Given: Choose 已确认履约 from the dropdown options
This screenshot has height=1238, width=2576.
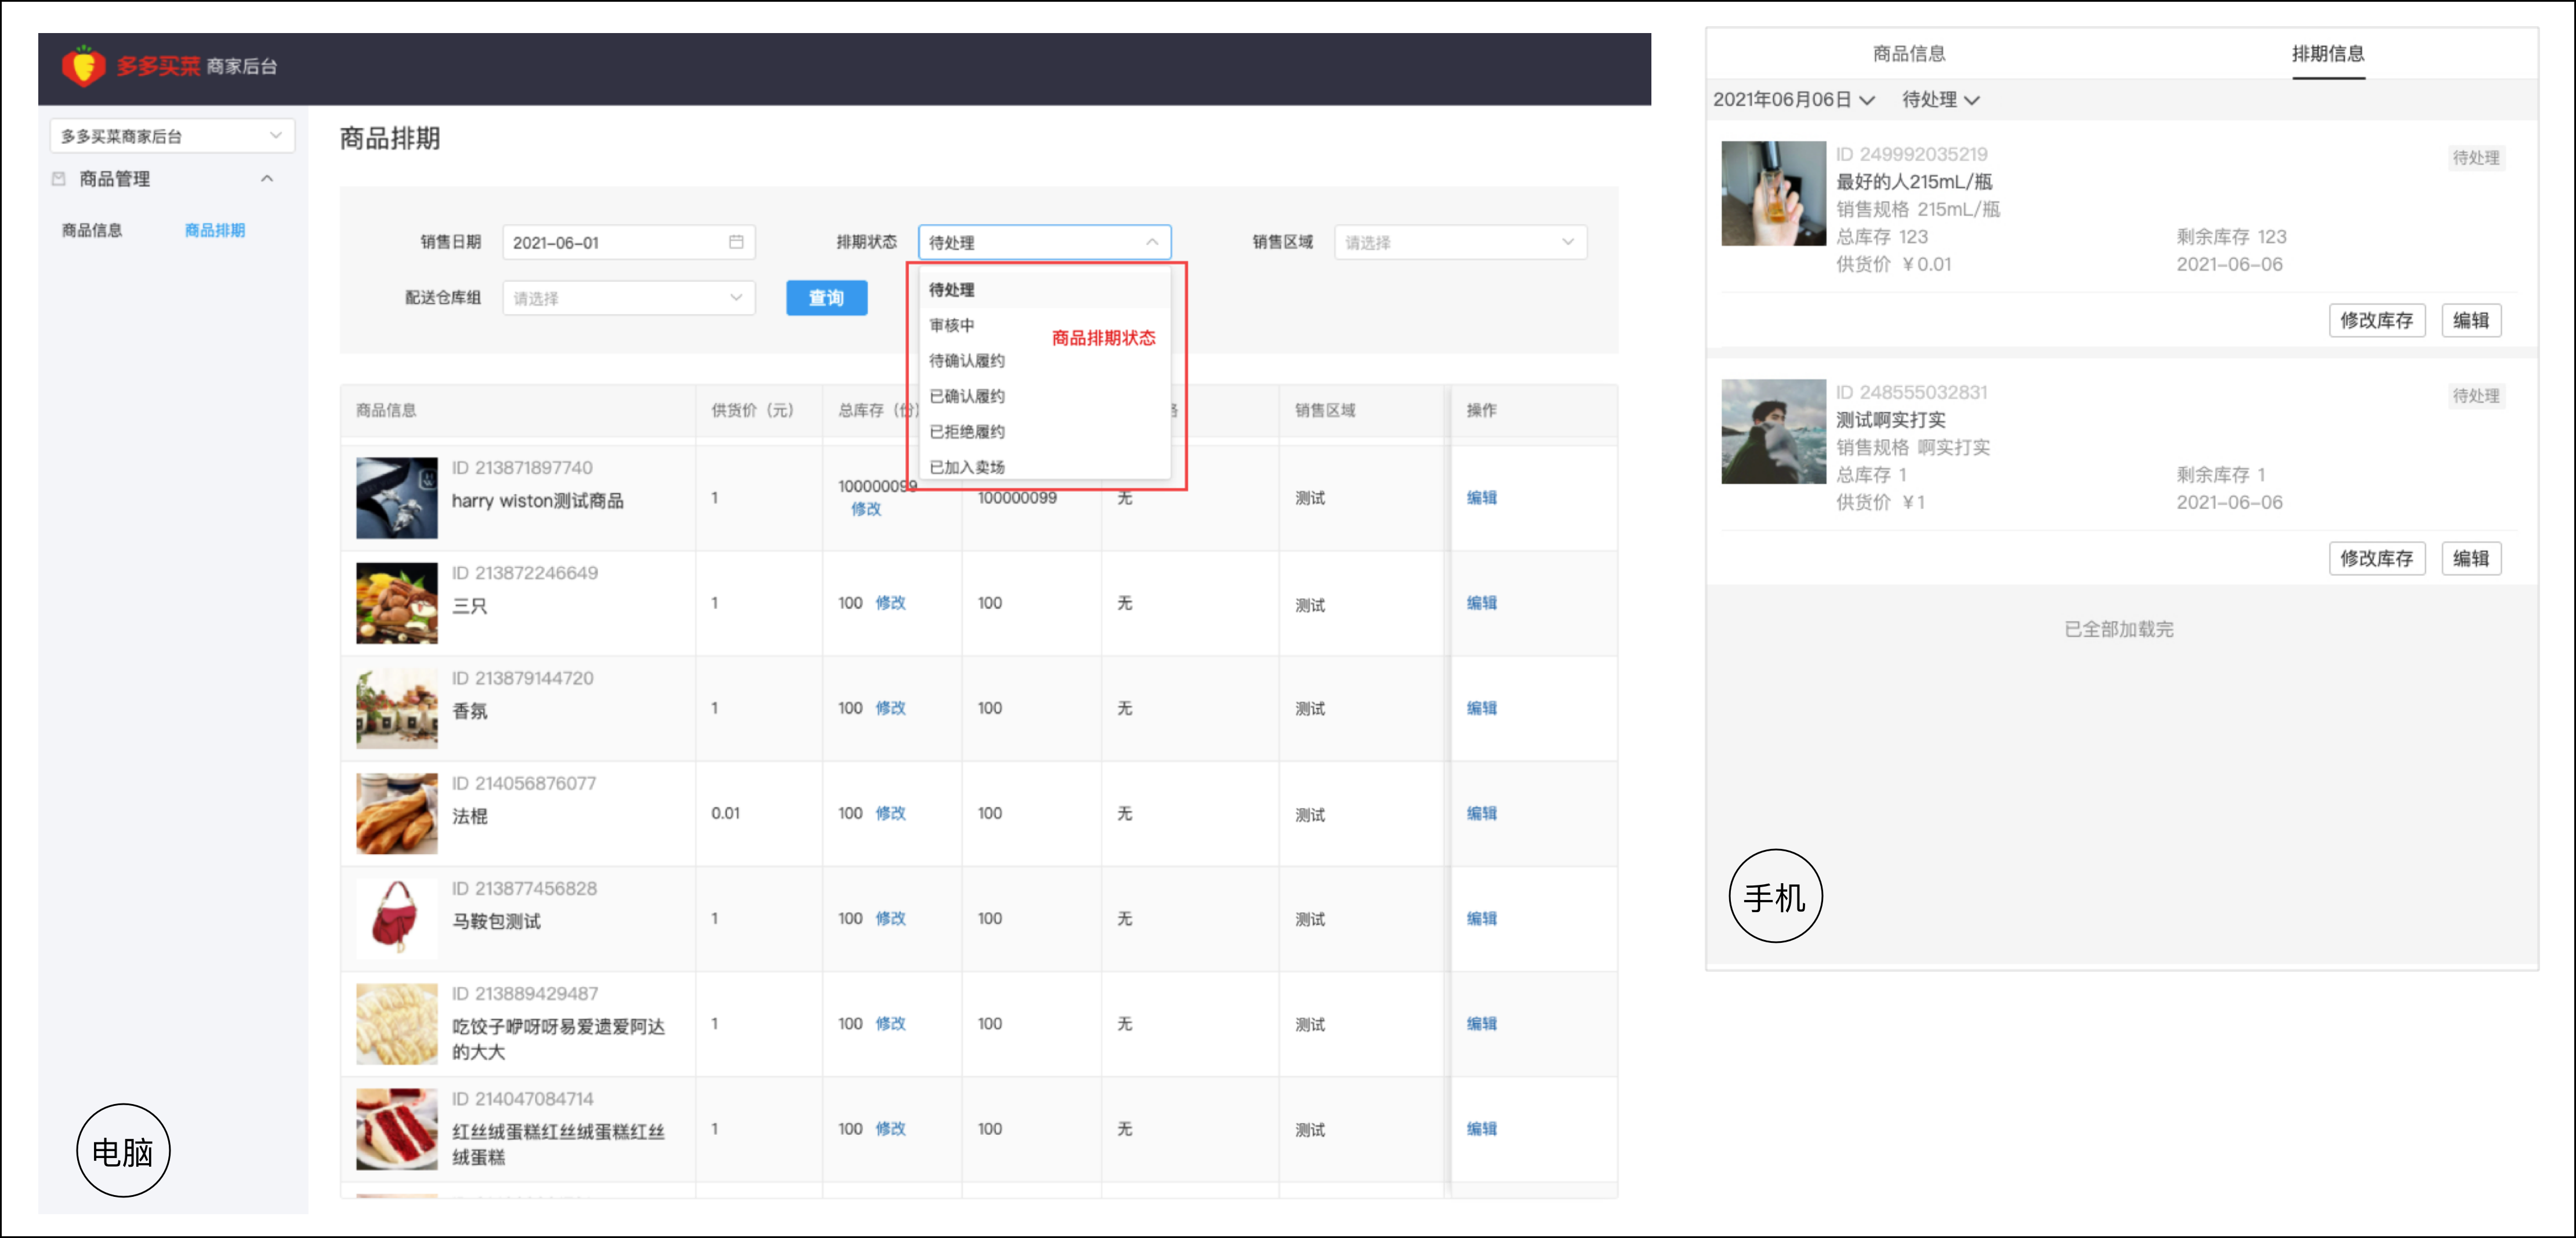Looking at the screenshot, I should 966,396.
